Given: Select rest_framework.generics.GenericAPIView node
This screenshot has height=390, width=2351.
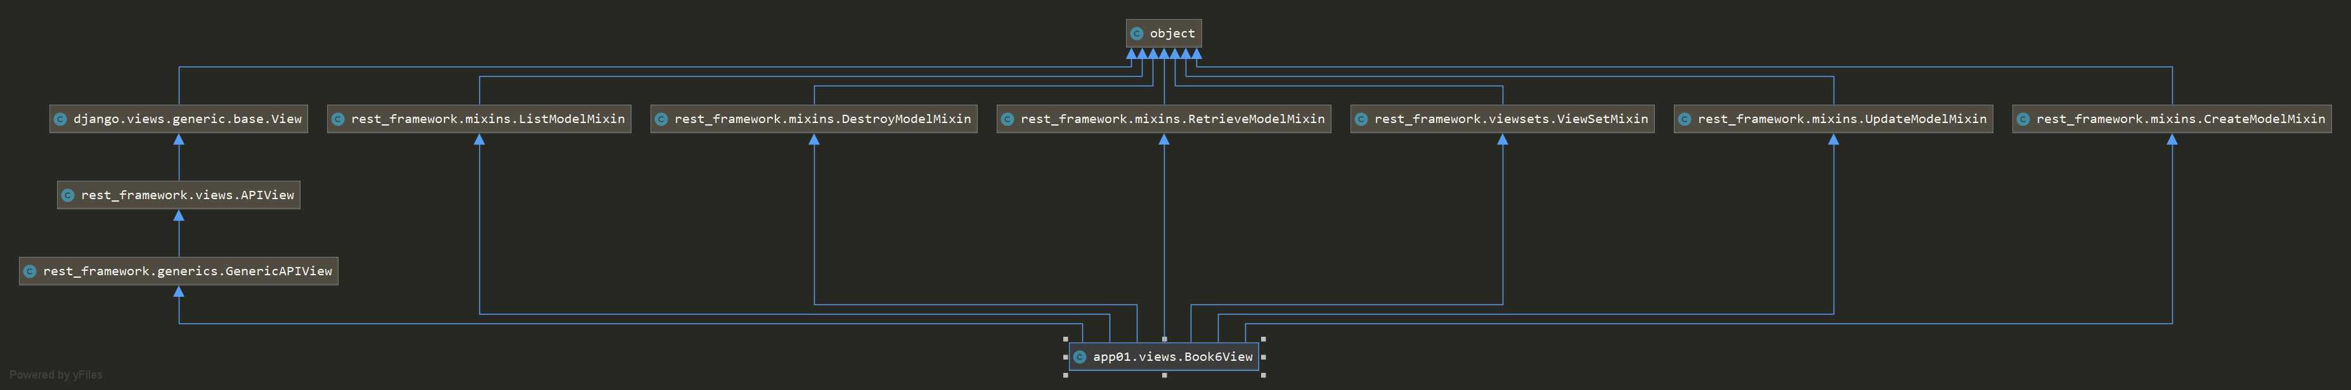Looking at the screenshot, I should tap(179, 271).
